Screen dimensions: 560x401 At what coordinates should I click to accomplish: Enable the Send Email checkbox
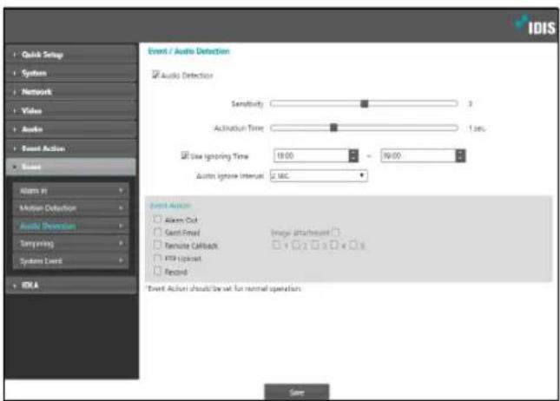[x=157, y=232]
